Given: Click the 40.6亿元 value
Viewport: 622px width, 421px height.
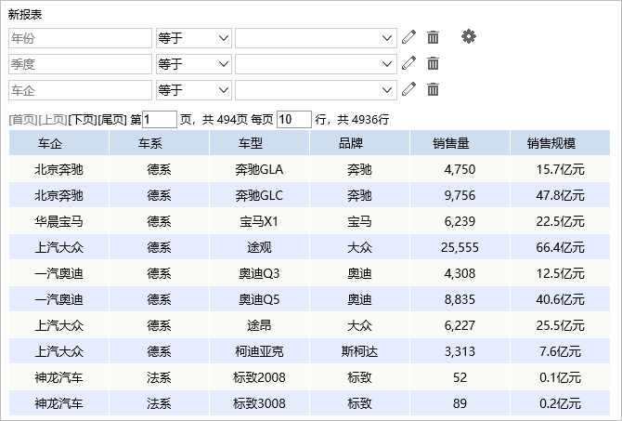Looking at the screenshot, I should pos(560,299).
